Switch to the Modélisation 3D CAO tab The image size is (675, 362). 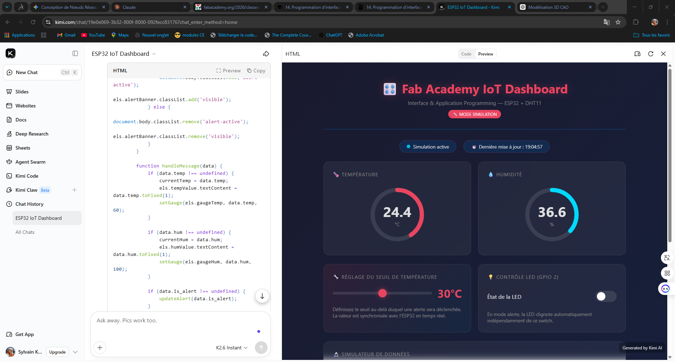tap(556, 7)
